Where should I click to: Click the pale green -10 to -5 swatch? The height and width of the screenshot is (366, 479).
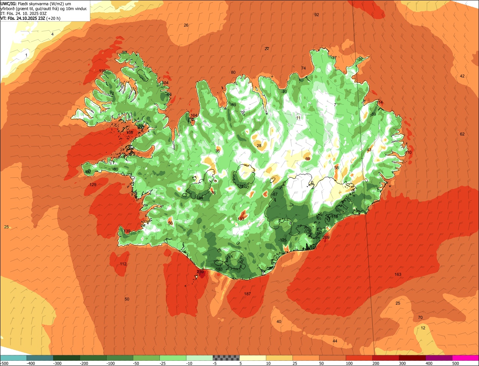tap(199, 358)
